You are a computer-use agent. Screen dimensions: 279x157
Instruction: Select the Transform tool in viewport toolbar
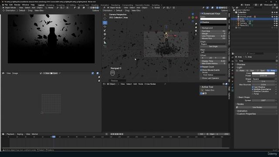[105, 34]
